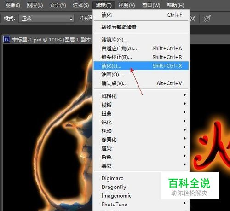The image size is (230, 211).
Task: Open 滤镜库(G)...
Action: [141, 40]
